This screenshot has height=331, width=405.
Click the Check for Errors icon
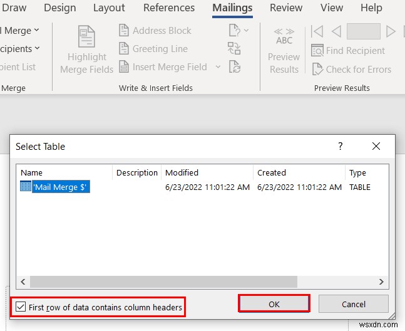(x=317, y=69)
